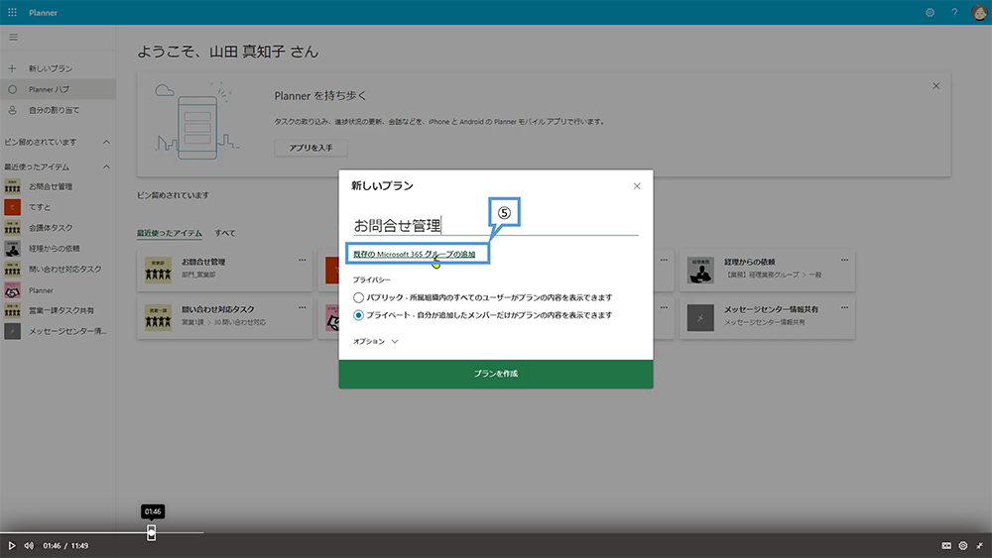Open settings gear in Planner header
992x558 pixels.
(x=930, y=12)
